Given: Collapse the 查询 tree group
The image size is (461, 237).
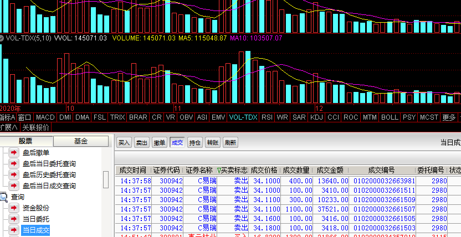Looking at the screenshot, I should pyautogui.click(x=17, y=197).
